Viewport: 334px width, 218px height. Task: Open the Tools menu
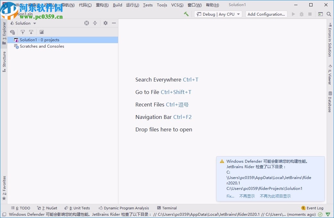[162, 5]
